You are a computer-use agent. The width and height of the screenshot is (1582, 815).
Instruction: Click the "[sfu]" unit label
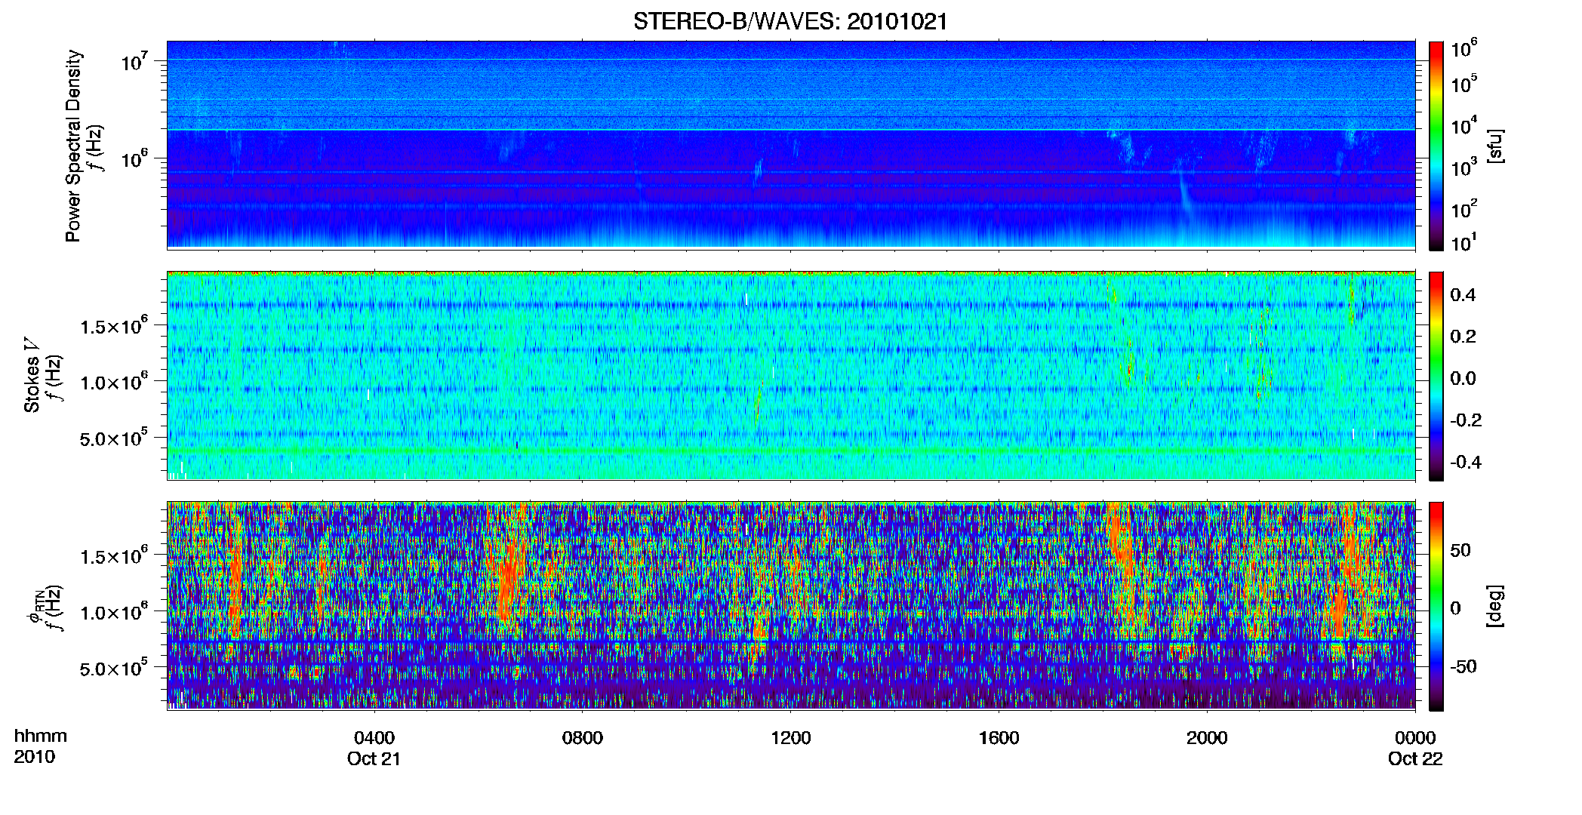pos(1494,146)
